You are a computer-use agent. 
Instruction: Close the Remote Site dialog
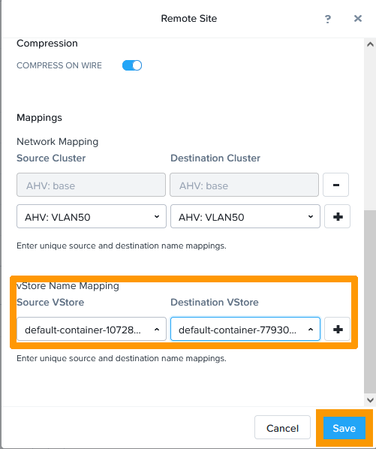coord(358,19)
